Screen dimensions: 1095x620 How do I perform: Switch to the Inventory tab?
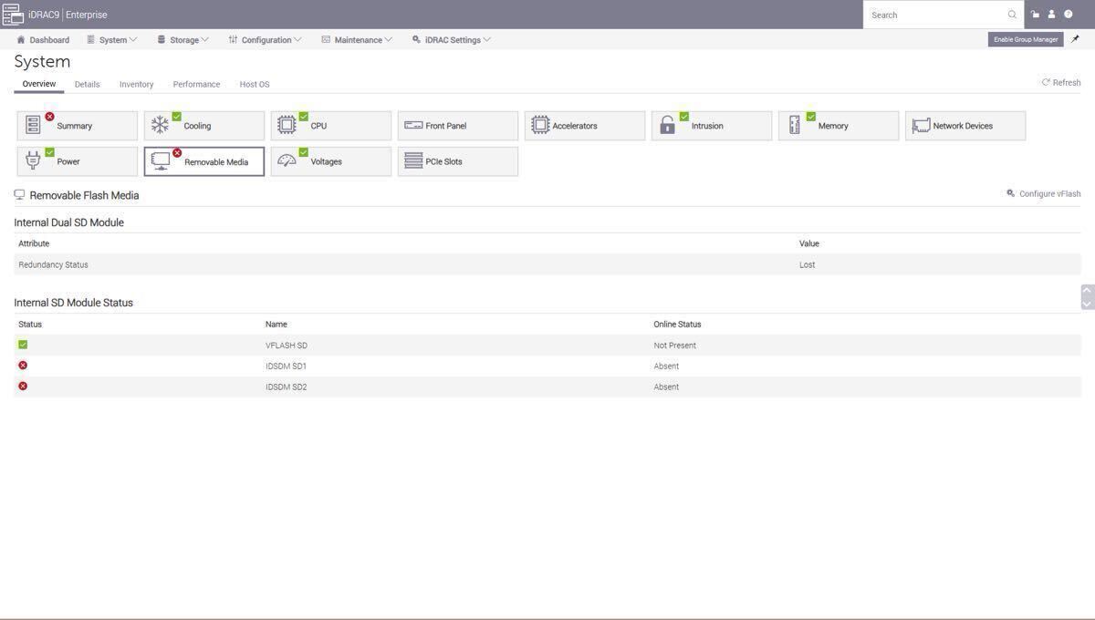point(136,84)
